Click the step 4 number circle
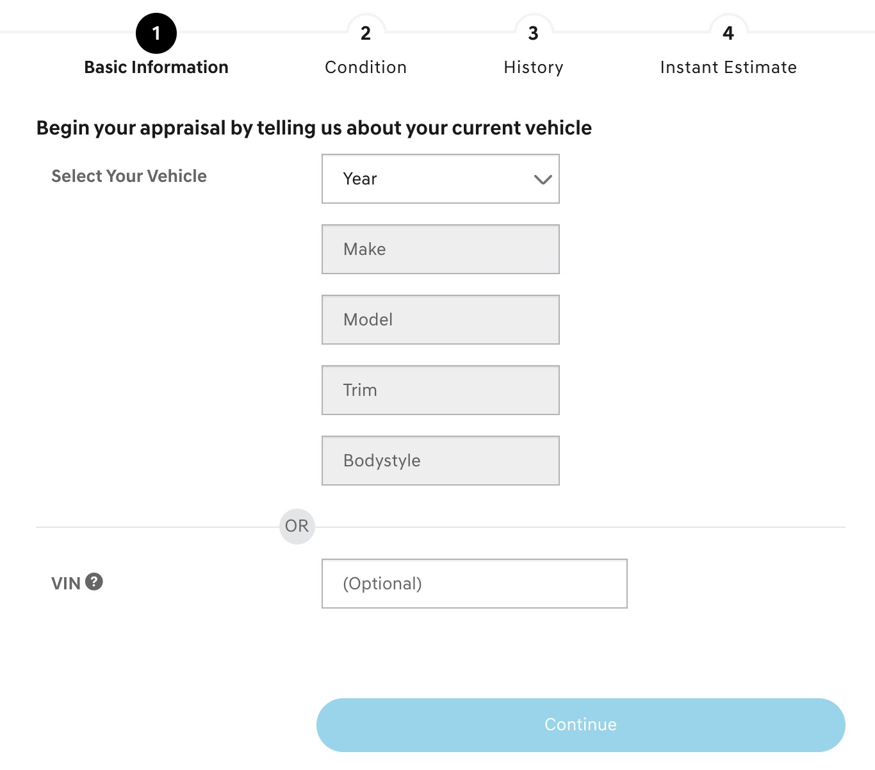The width and height of the screenshot is (875, 770). pyautogui.click(x=728, y=33)
